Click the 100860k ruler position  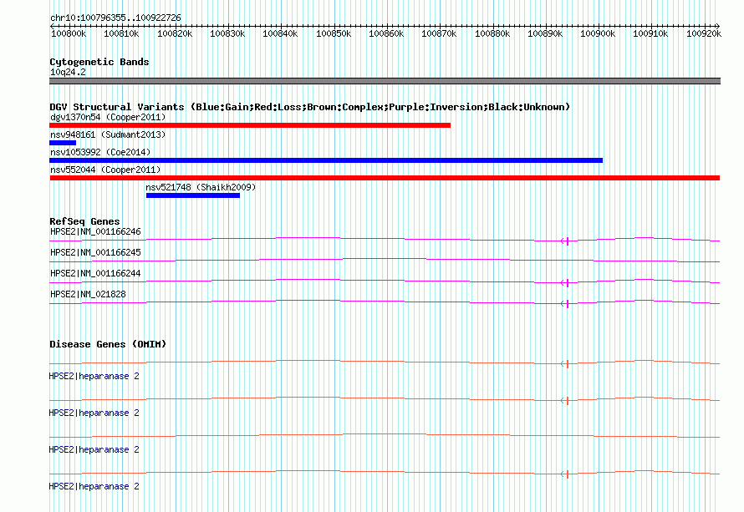pos(386,33)
